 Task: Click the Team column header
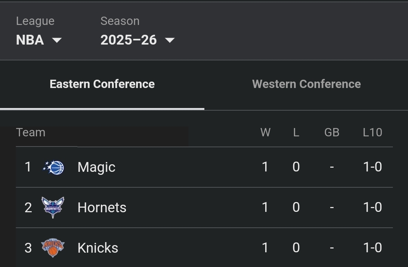[31, 133]
